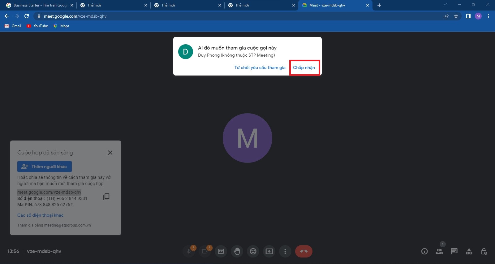Click the present screen icon
The width and height of the screenshot is (495, 264).
(x=269, y=251)
